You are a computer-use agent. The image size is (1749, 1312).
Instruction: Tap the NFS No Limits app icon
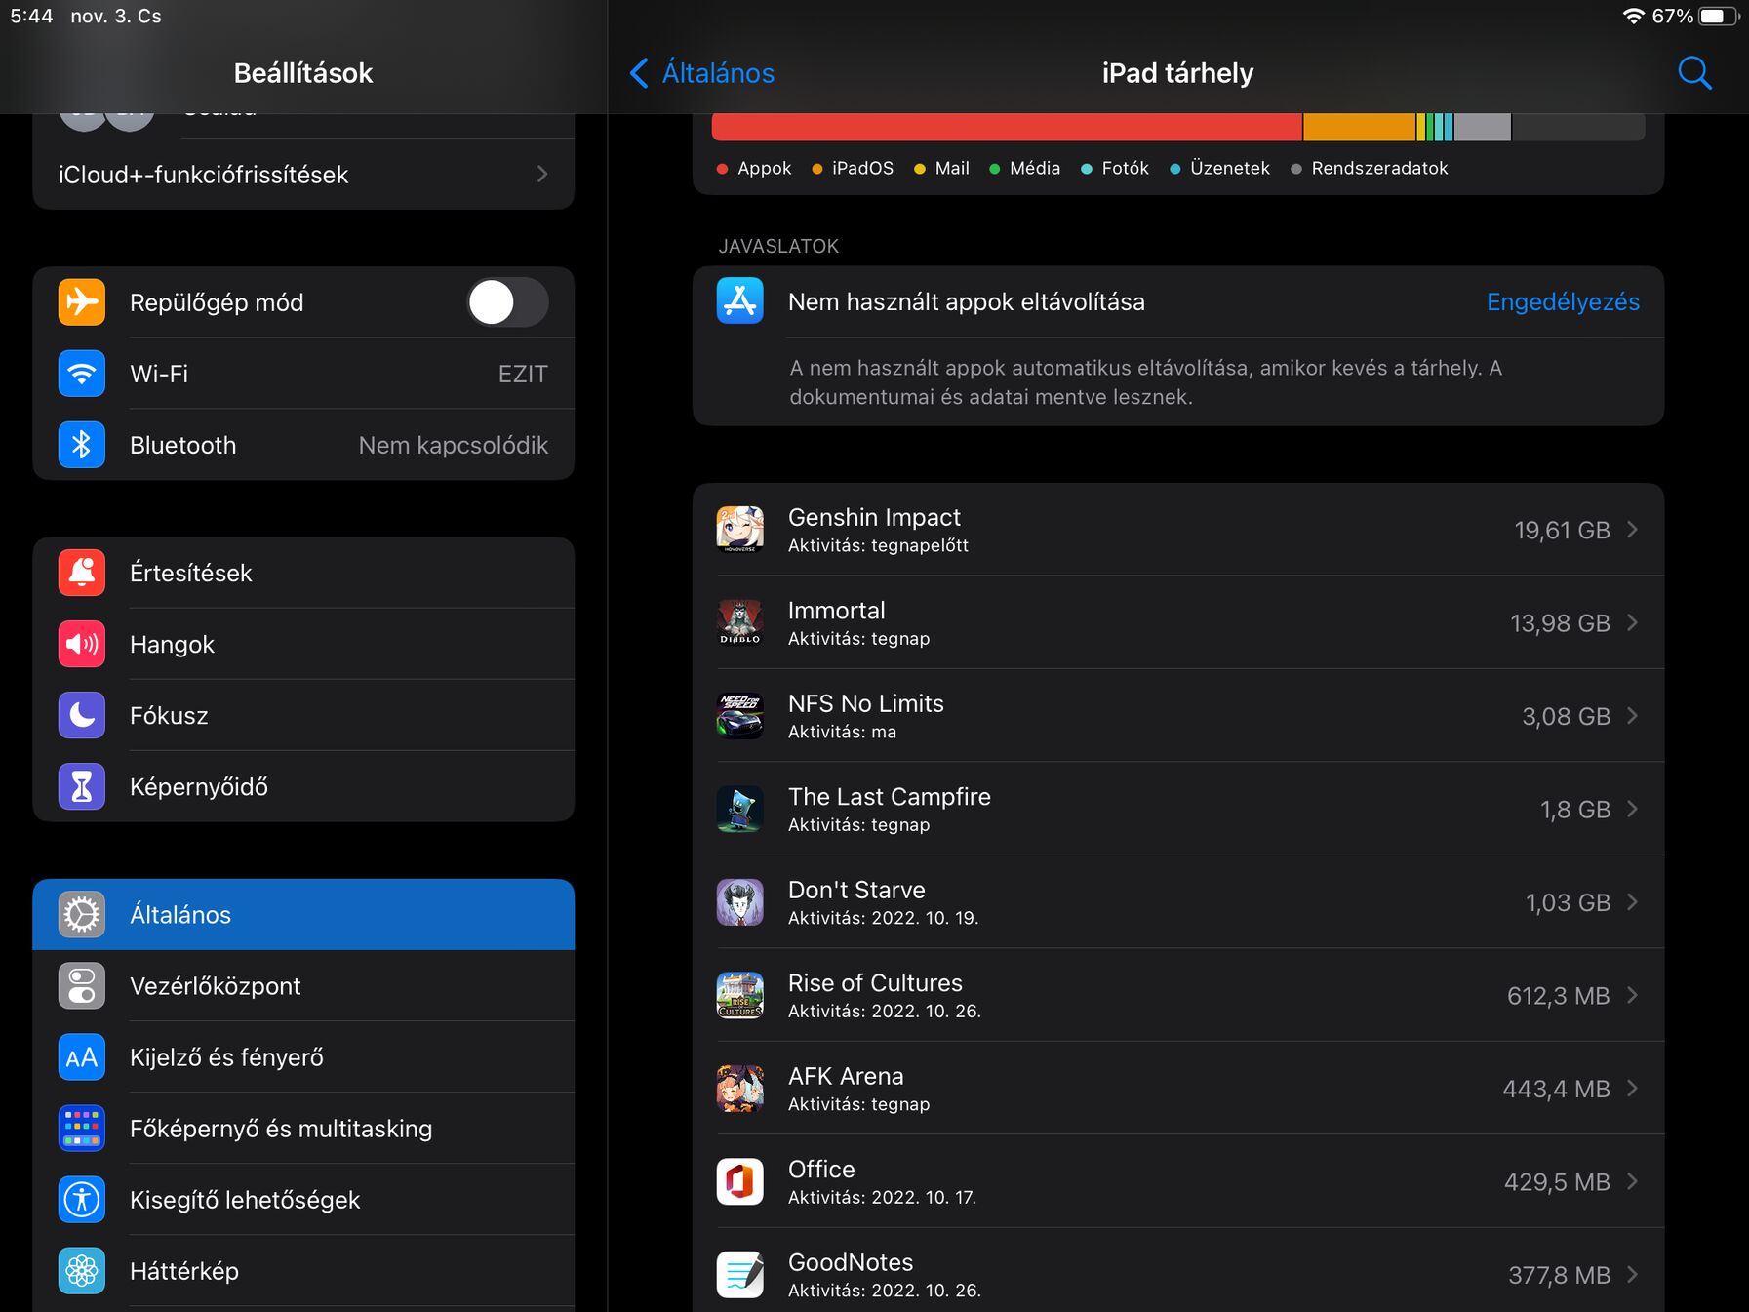[x=740, y=716]
